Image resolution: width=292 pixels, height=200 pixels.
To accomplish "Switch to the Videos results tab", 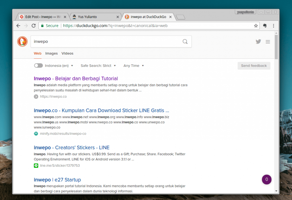I will (67, 53).
